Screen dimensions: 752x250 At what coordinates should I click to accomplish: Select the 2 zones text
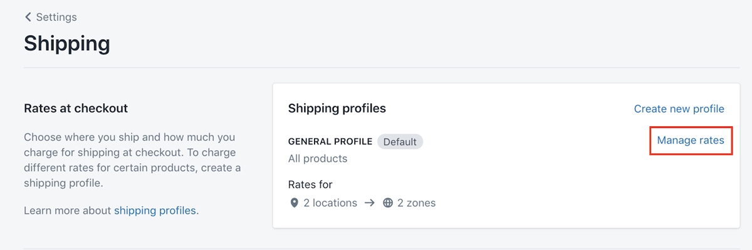[x=416, y=203]
